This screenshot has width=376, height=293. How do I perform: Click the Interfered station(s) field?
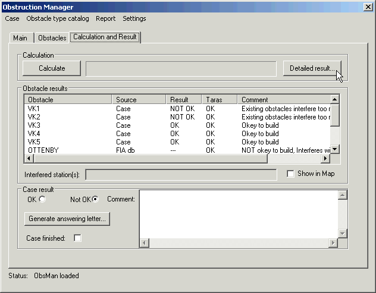[181, 175]
